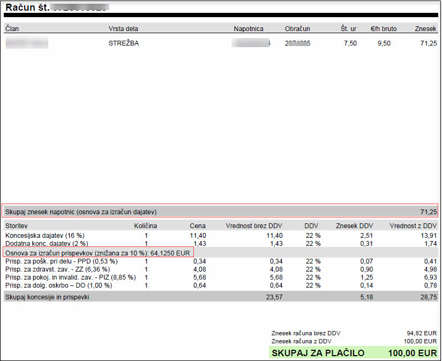Screen dimensions: 442x361
Task: Select the 'Št. ur' column header
Action: [348, 29]
